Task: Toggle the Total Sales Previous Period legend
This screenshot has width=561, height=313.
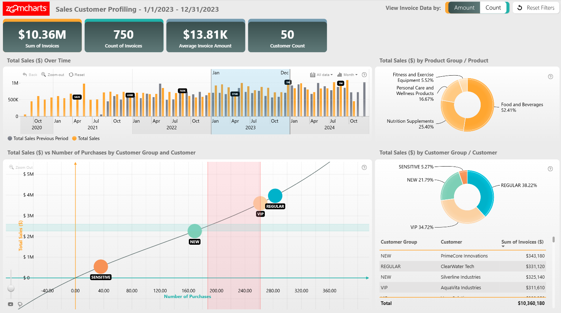Action: [x=38, y=138]
